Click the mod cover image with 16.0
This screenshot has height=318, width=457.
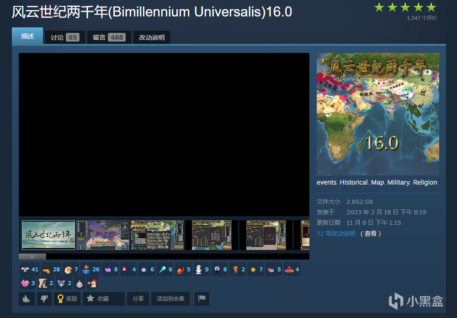(x=378, y=114)
